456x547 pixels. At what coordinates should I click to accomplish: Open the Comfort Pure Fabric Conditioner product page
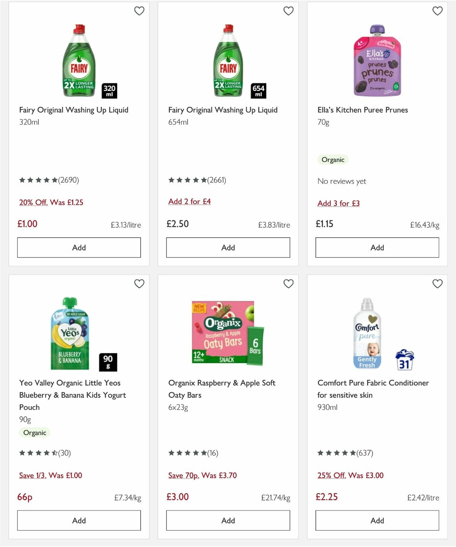coord(373,389)
